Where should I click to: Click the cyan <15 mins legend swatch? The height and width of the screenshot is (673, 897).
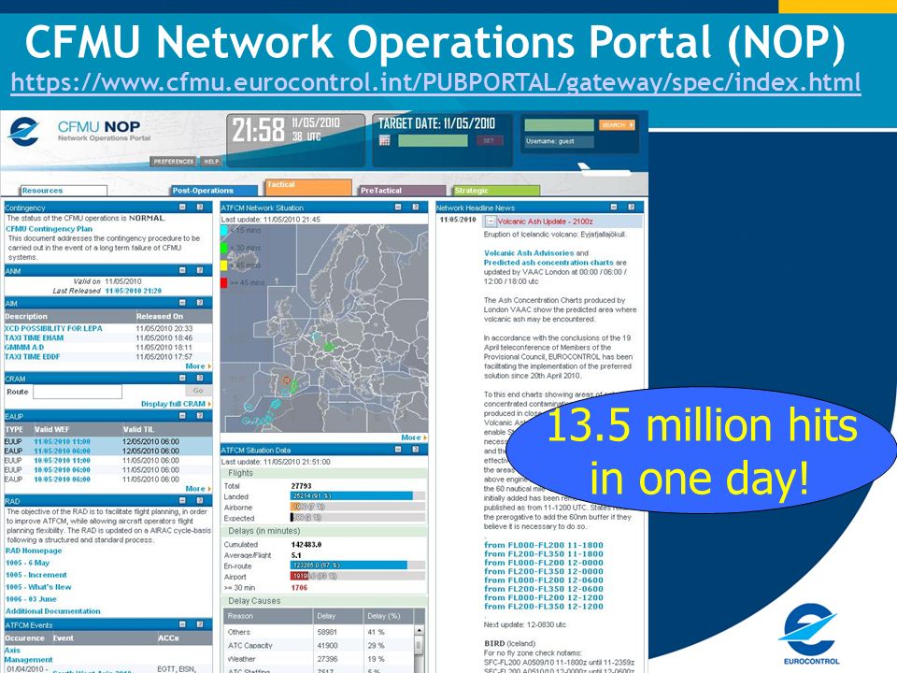click(x=223, y=230)
